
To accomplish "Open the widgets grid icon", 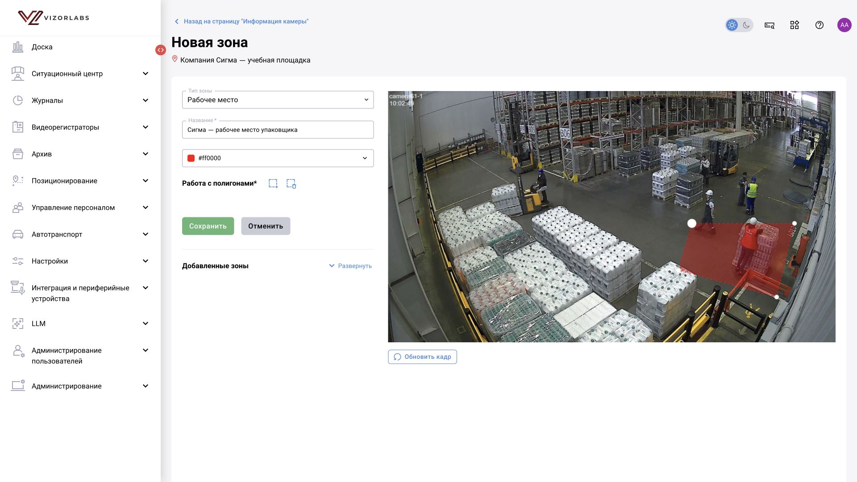I will click(x=795, y=25).
